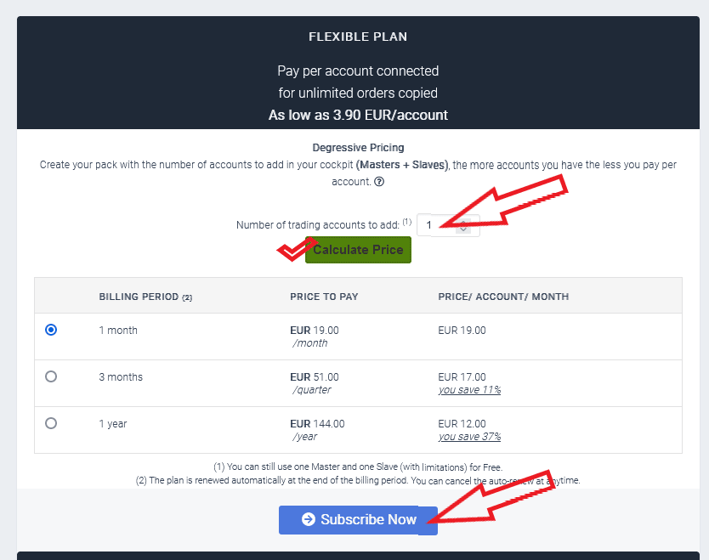
Task: Click the FLEXIBLE PLAN heading
Action: click(x=358, y=37)
